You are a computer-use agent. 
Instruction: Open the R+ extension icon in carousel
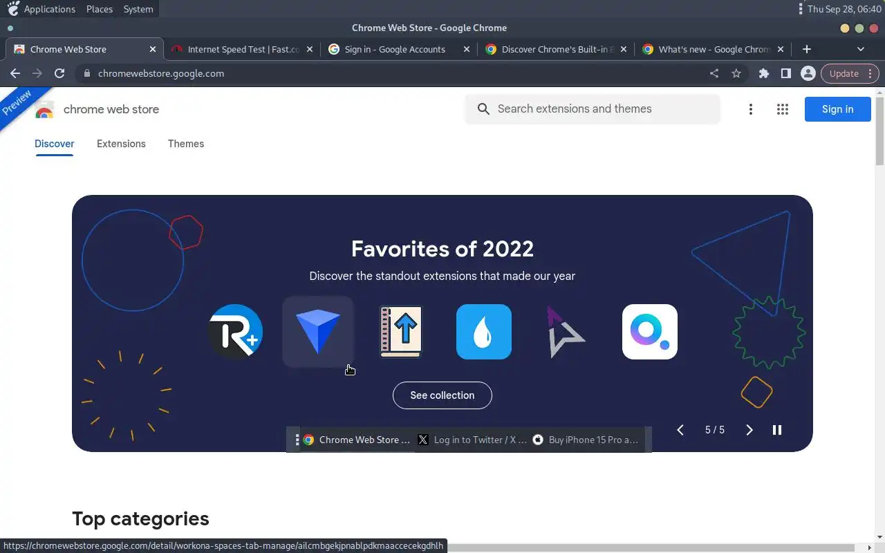tap(235, 332)
